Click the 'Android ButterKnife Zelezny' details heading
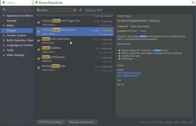The height and width of the screenshot is (126, 196). (138, 21)
